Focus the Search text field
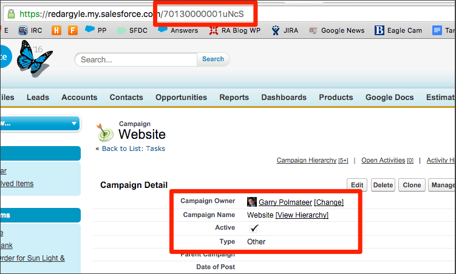Viewport: 456px width, 274px height. (136, 59)
